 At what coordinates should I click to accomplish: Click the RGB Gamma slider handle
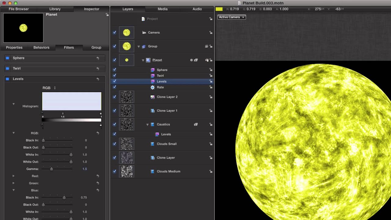click(52, 169)
